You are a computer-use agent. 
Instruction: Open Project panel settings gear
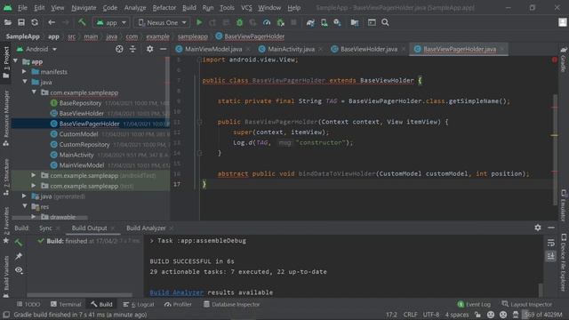click(149, 49)
